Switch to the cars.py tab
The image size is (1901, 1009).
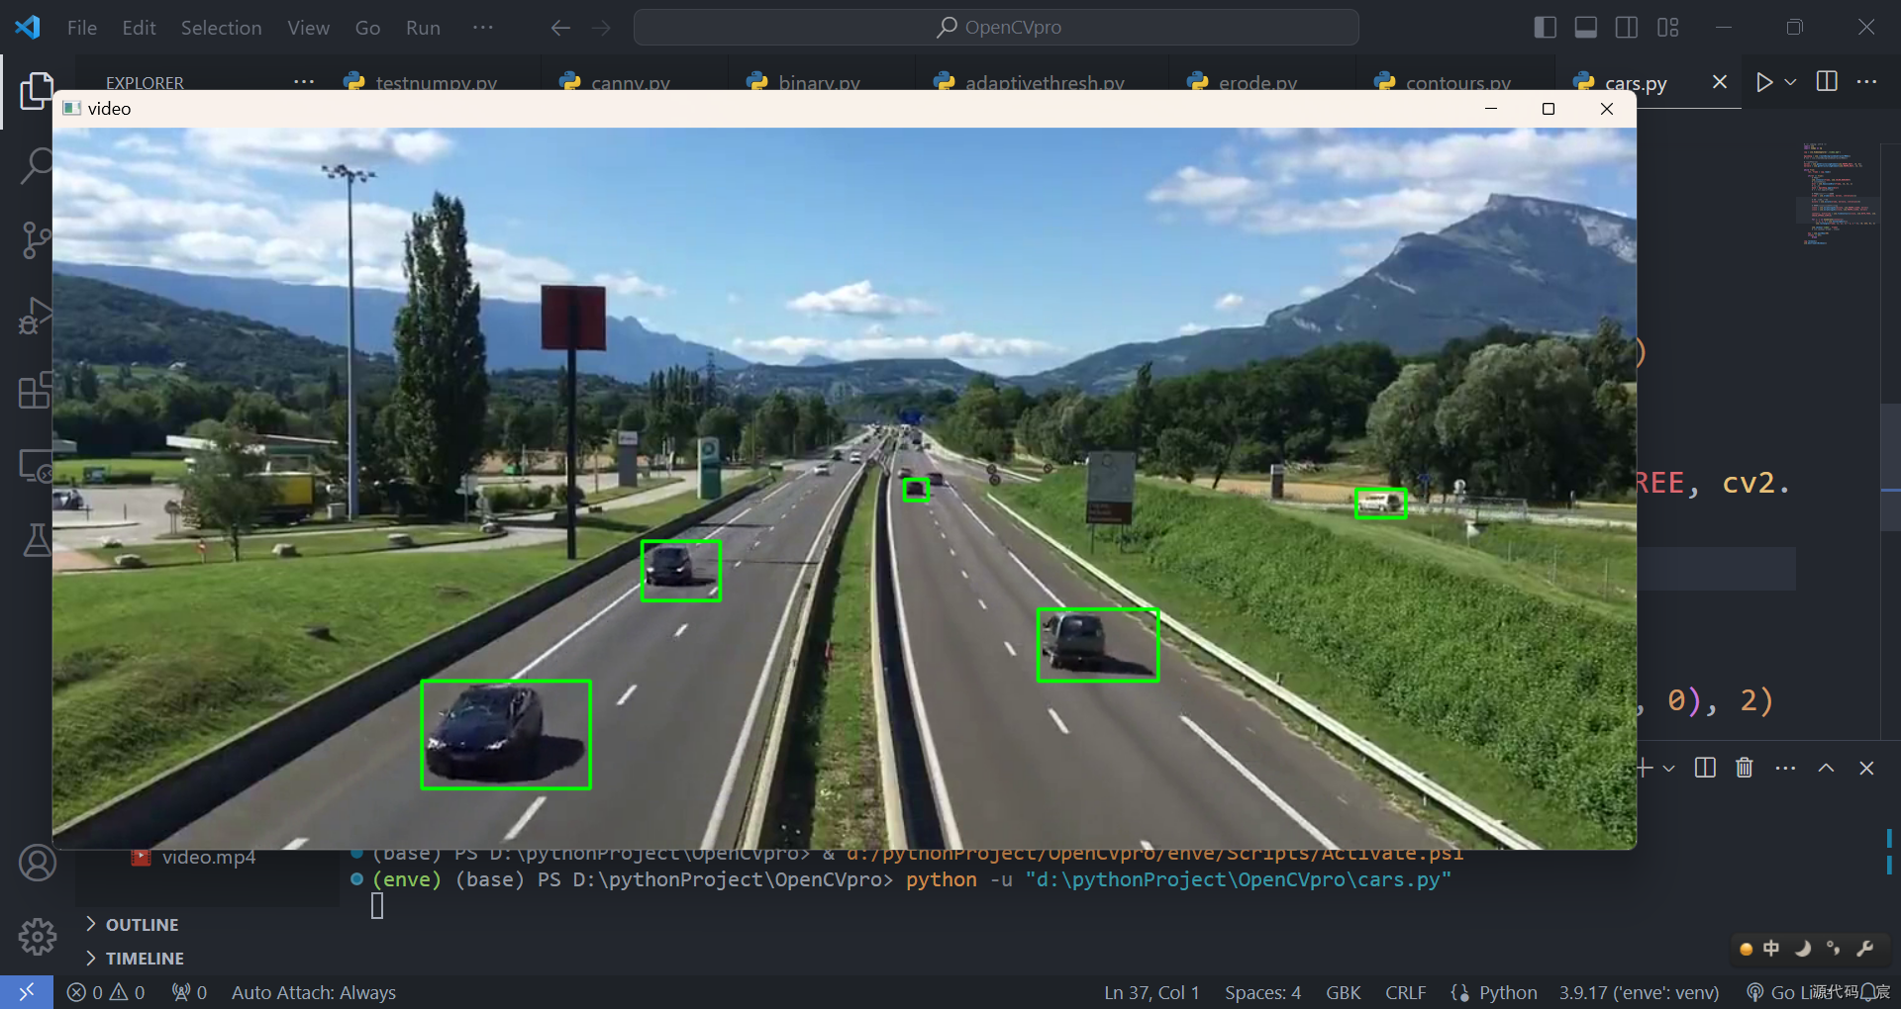[x=1634, y=83]
